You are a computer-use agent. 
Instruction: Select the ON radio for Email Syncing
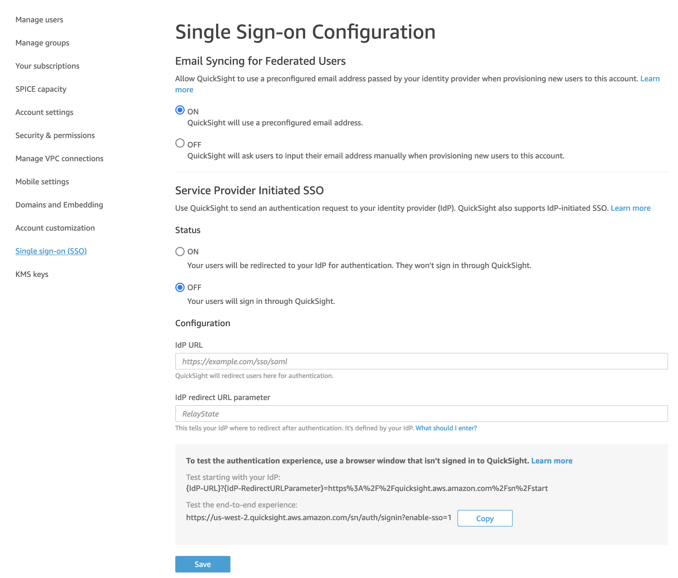point(180,110)
